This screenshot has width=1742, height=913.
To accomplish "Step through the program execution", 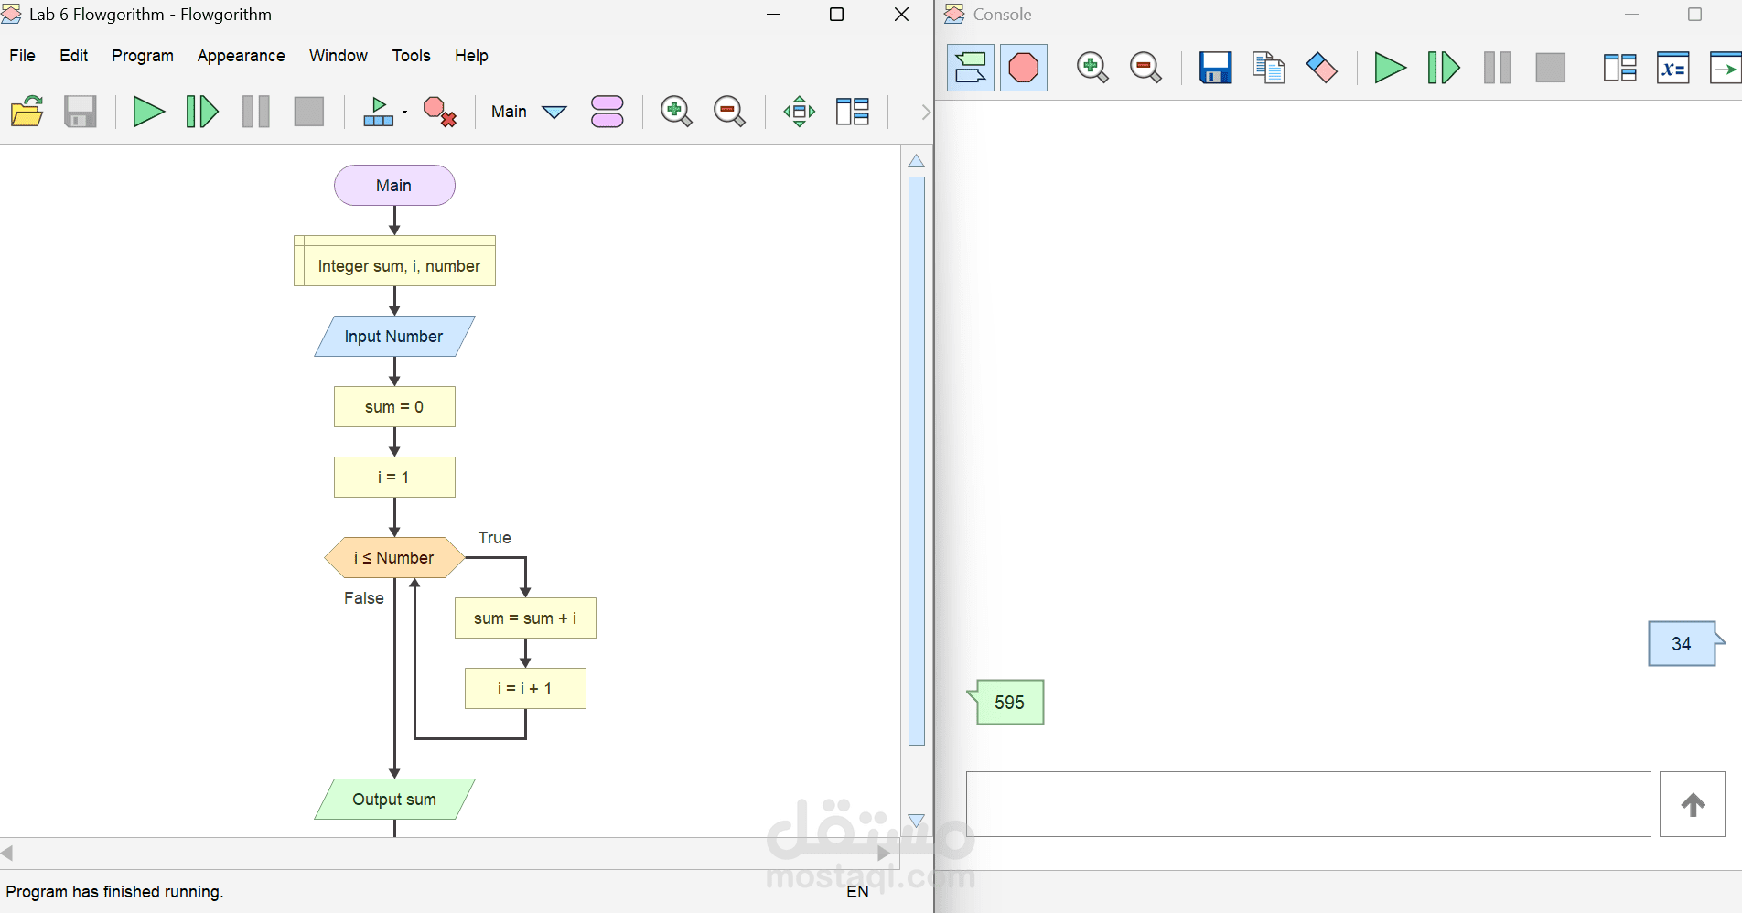I will [x=200, y=111].
